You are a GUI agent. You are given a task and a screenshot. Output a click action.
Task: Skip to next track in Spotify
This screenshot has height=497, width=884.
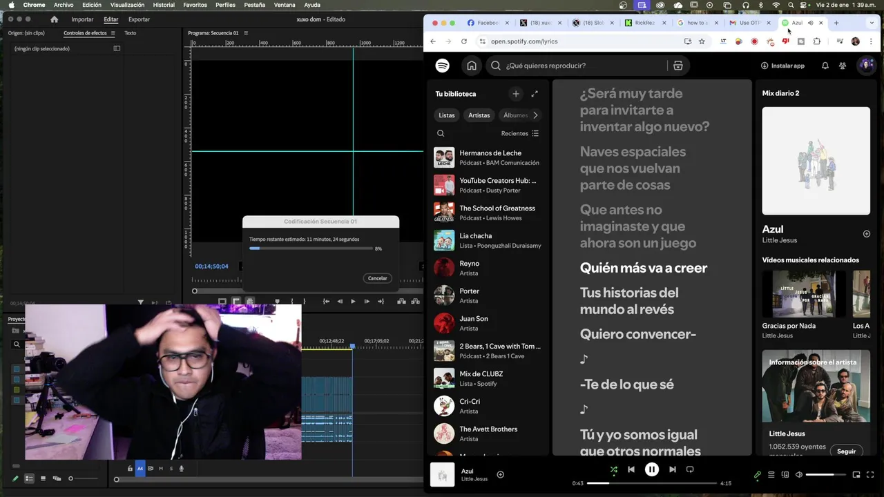672,469
